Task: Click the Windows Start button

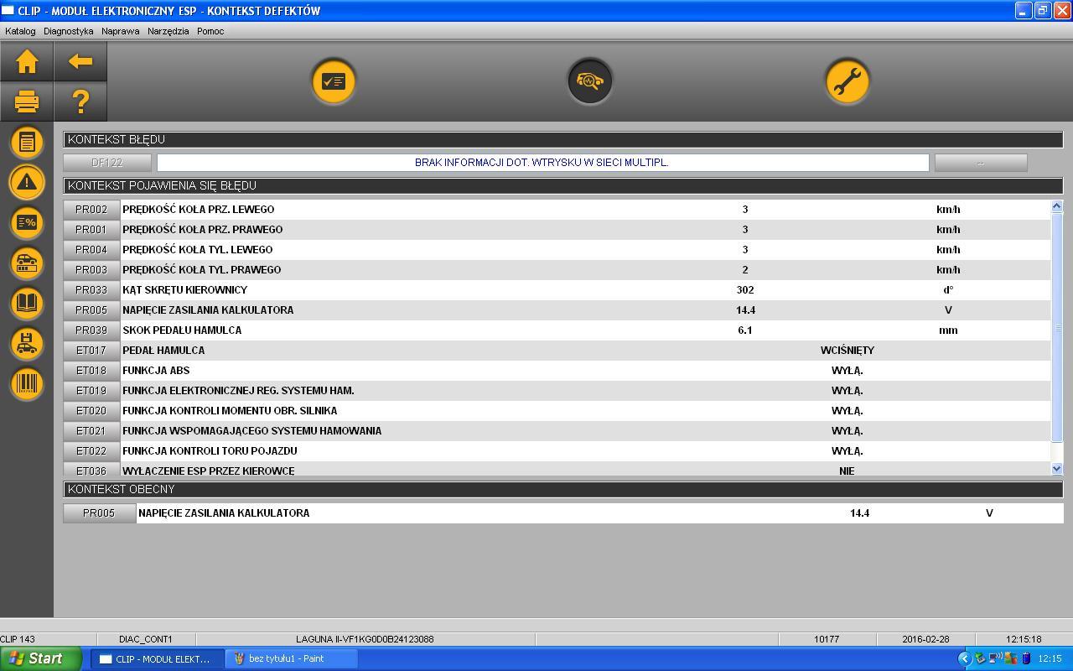Action: [x=40, y=658]
